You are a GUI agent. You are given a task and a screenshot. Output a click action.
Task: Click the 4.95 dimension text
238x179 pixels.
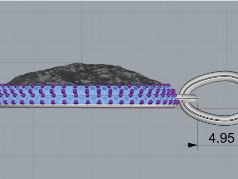(x=221, y=138)
